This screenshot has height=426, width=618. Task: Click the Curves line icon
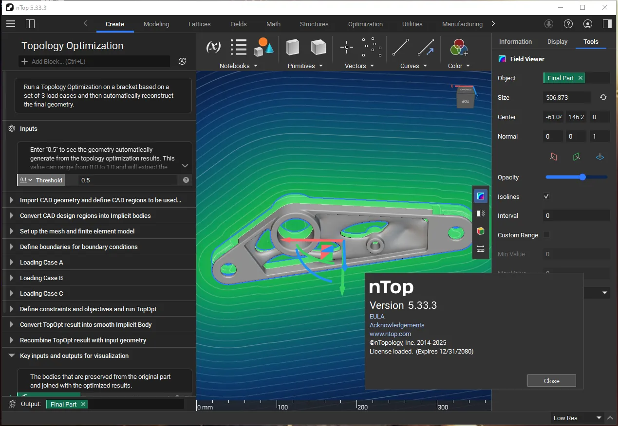pos(400,47)
